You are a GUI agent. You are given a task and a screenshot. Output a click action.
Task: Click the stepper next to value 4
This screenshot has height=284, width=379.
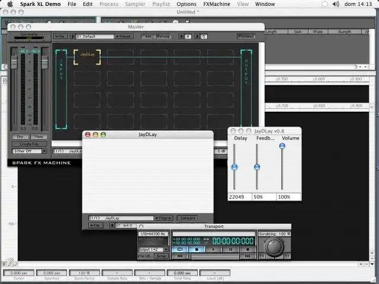pyautogui.click(x=182, y=37)
